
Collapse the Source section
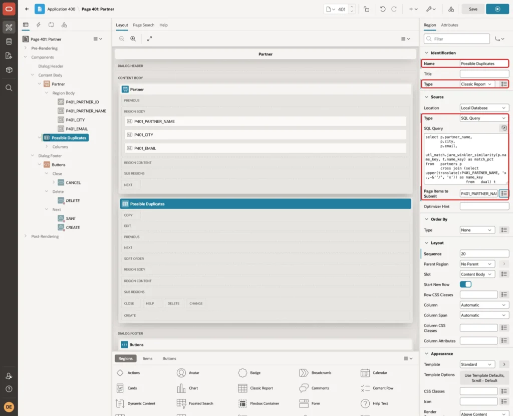pyautogui.click(x=426, y=96)
